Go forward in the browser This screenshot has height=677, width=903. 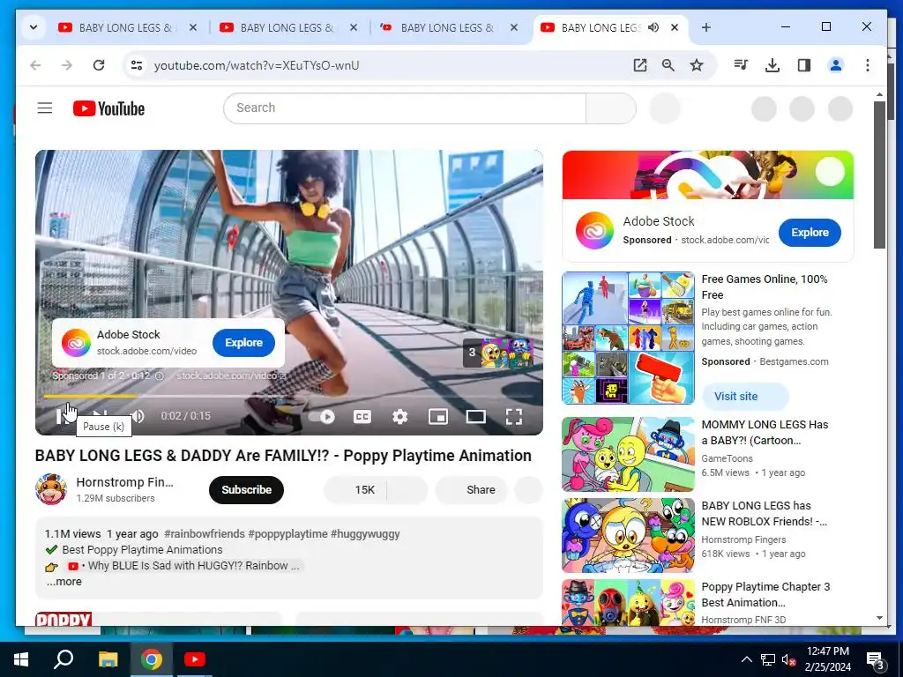pos(67,65)
